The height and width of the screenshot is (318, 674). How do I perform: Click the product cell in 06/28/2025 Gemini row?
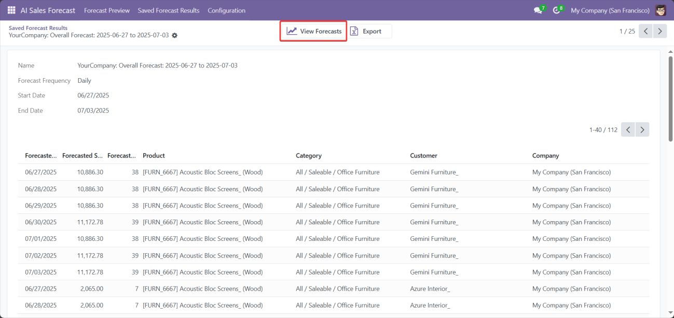(x=203, y=189)
